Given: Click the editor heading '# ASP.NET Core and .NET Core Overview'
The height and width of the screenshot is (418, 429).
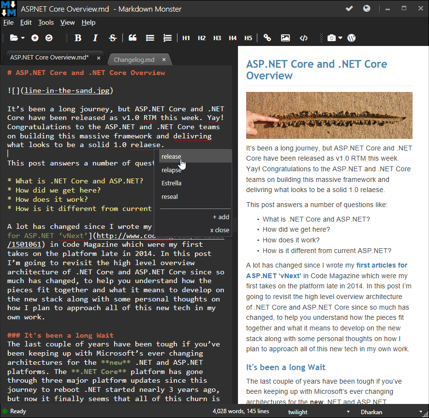Looking at the screenshot, I should (86, 73).
